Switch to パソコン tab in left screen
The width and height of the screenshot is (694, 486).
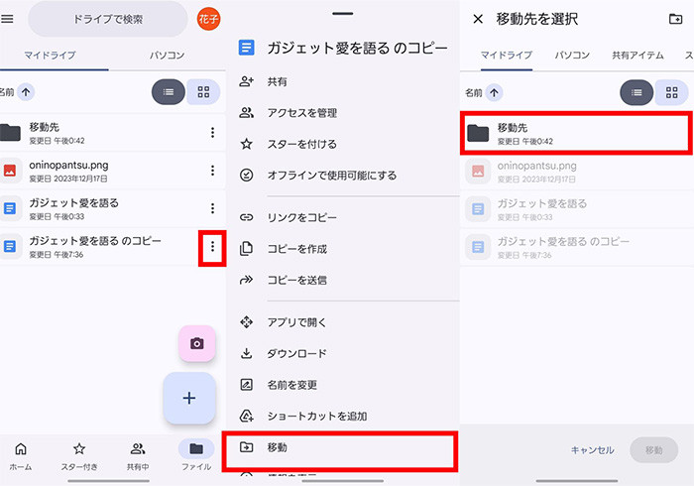(x=167, y=56)
